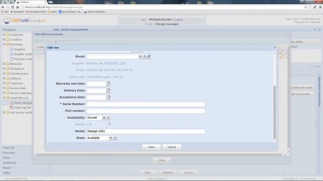
Task: Expand the Locations tree node
Action: tap(4, 39)
